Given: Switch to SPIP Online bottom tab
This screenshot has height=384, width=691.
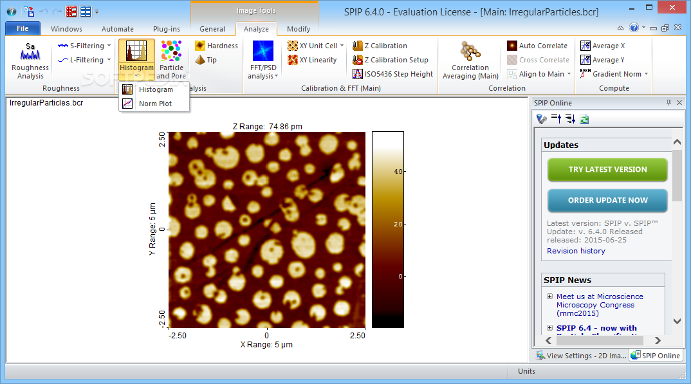Looking at the screenshot, I should (x=656, y=355).
